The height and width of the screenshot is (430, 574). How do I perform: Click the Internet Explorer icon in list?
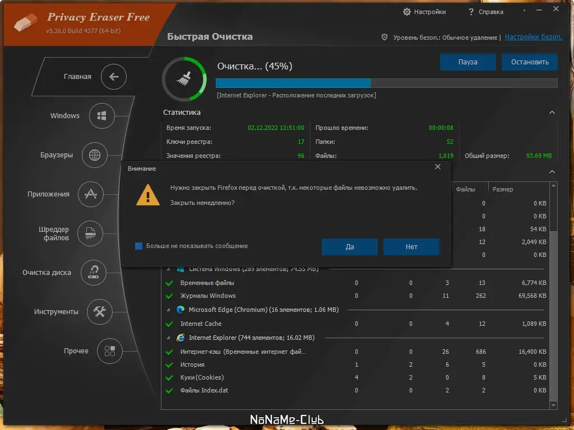180,338
